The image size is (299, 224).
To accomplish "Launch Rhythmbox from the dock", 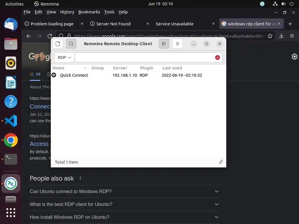I will (x=11, y=63).
